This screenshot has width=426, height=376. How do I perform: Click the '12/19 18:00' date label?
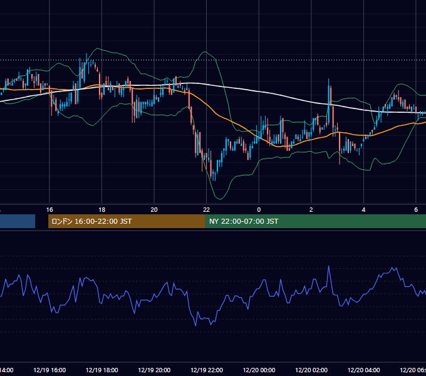point(102,370)
